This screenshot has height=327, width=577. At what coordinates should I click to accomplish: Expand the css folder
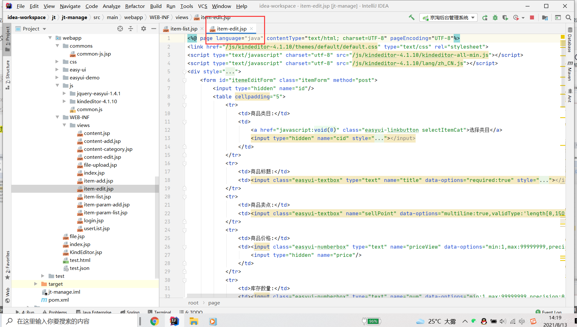[x=57, y=62]
